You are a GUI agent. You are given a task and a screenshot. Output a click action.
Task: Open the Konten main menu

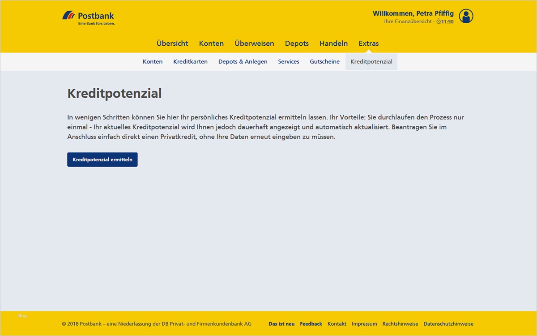211,43
